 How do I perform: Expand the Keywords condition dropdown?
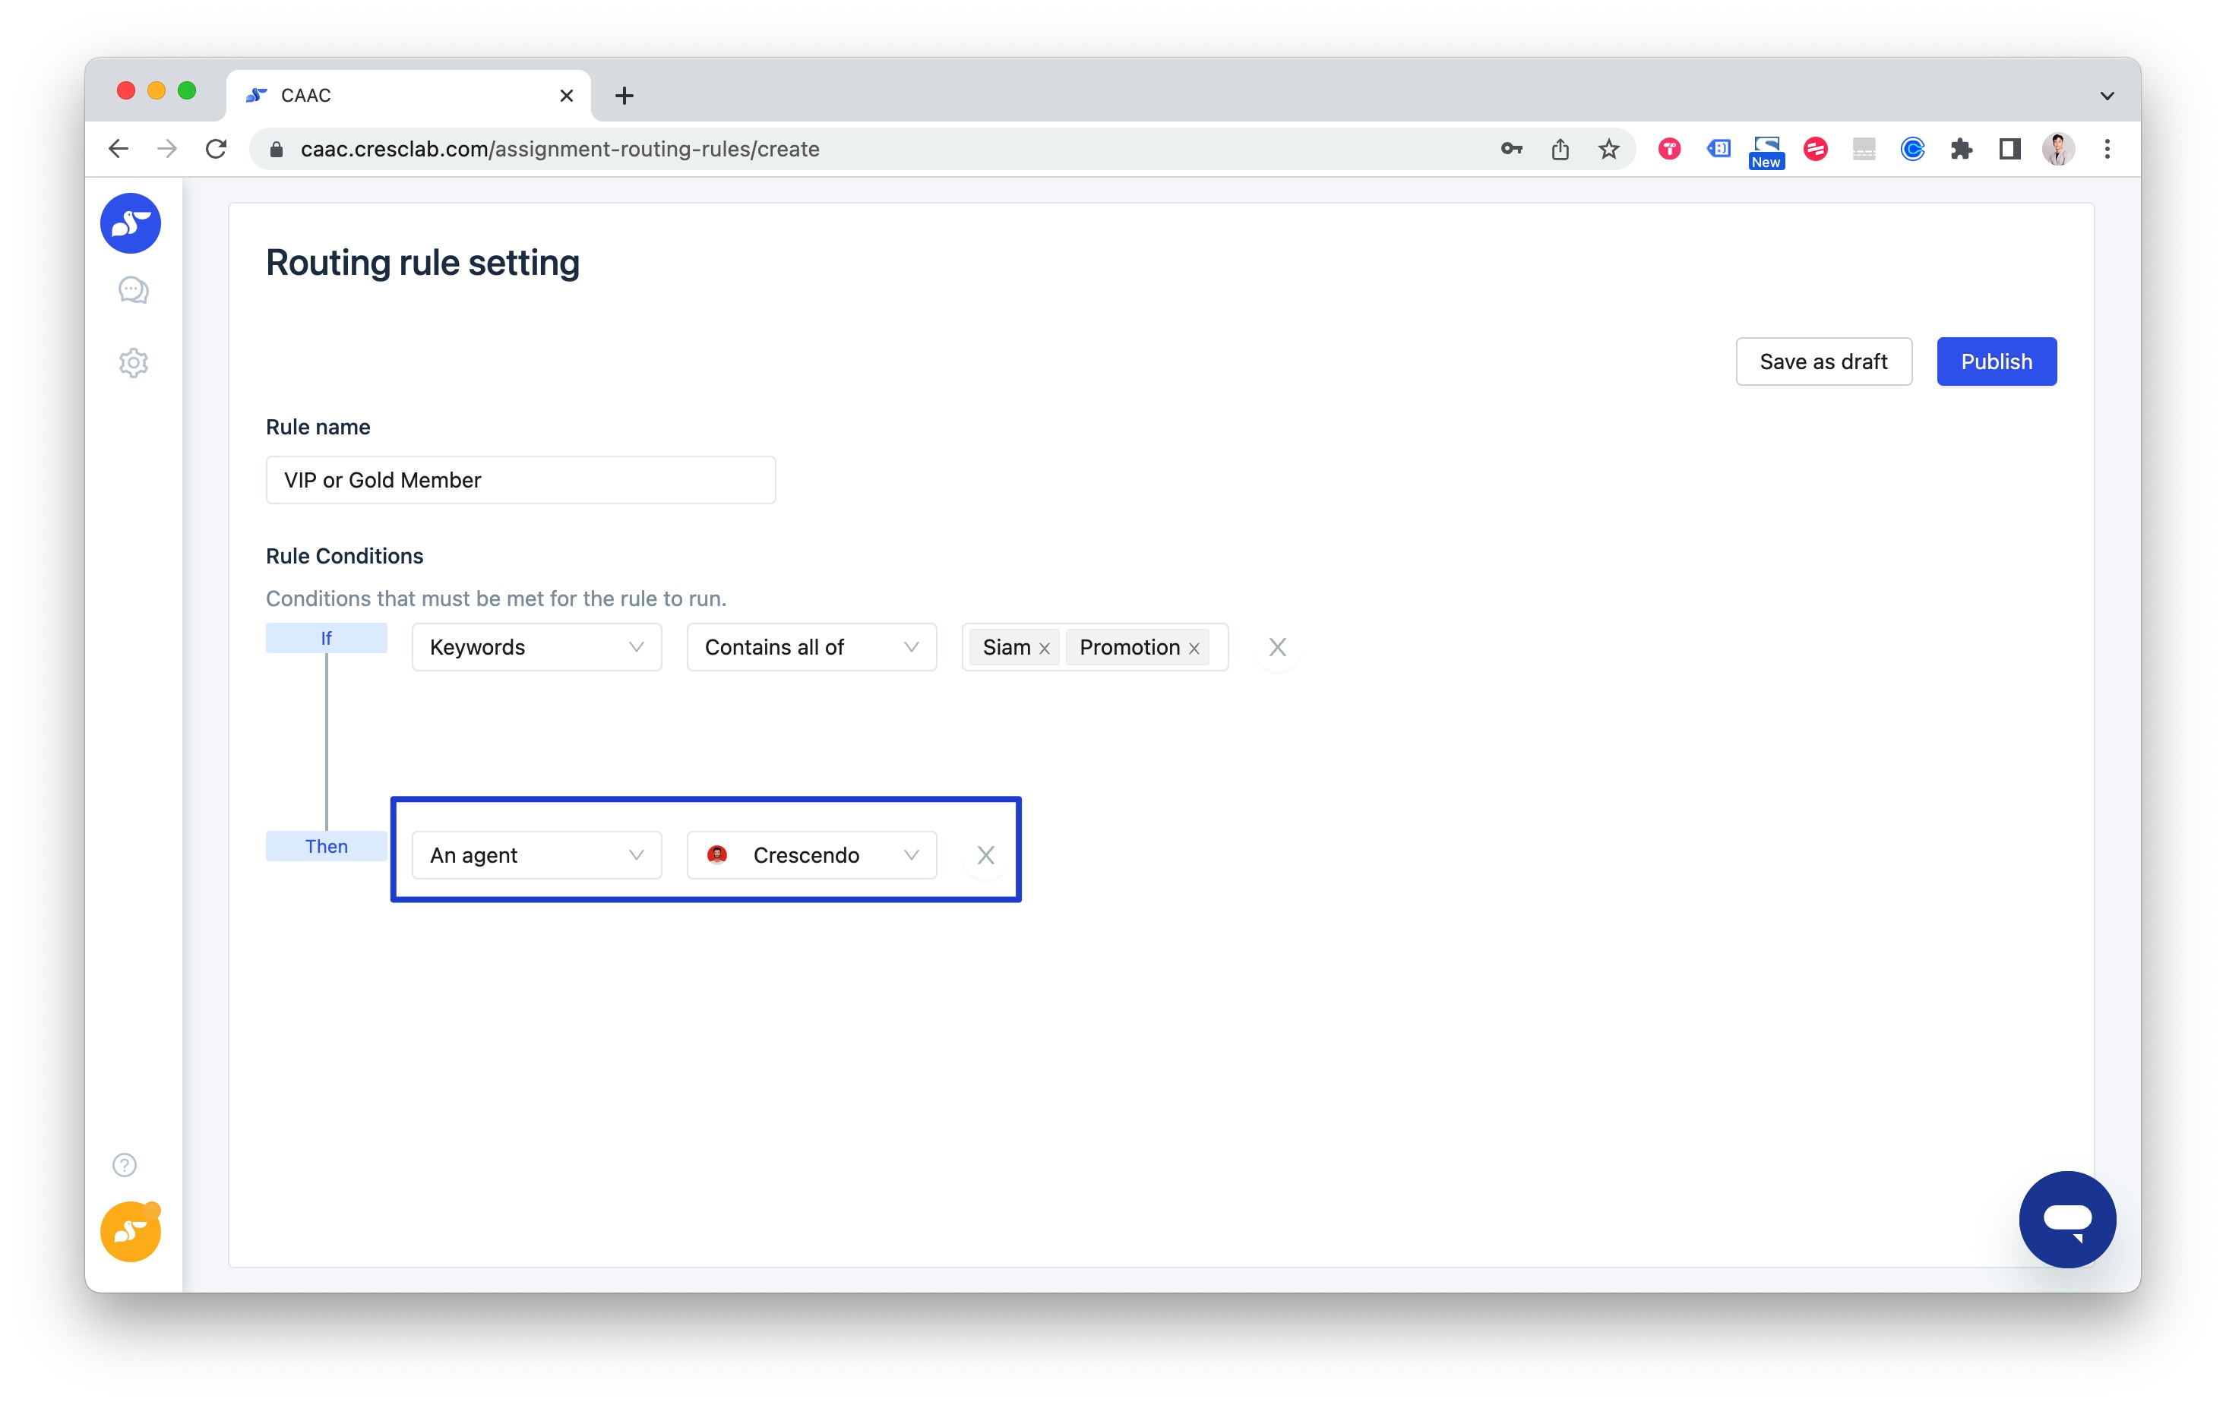click(536, 647)
